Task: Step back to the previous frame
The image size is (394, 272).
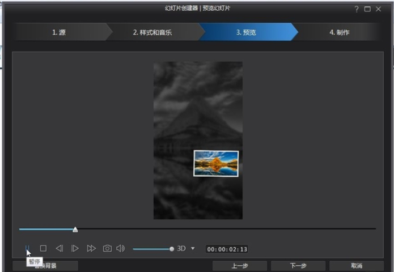Action: point(59,248)
